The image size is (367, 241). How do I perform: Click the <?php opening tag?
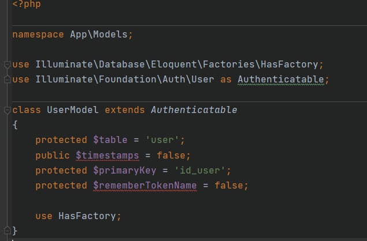click(27, 4)
